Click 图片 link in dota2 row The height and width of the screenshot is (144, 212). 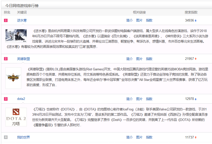139,99
